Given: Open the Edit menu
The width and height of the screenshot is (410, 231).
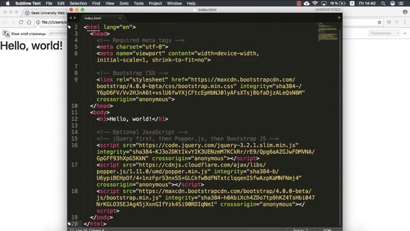Looking at the screenshot, I should coord(61,3).
